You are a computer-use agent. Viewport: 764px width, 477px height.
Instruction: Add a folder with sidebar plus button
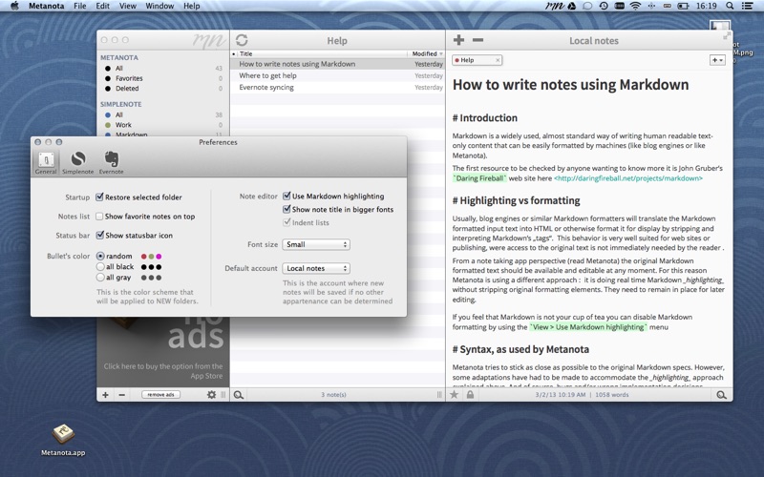[105, 395]
